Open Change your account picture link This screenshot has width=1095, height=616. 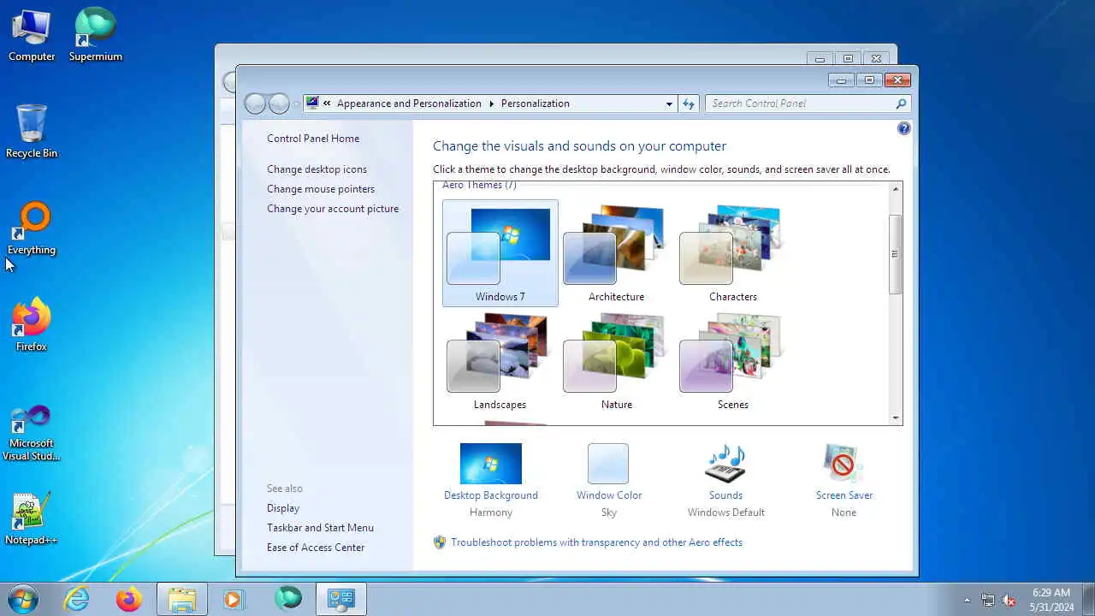tap(333, 209)
